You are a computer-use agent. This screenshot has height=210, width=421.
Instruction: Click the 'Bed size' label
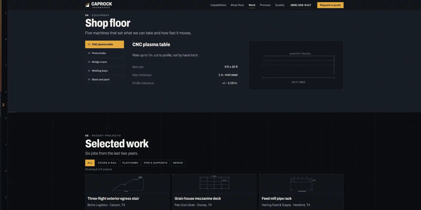point(138,67)
